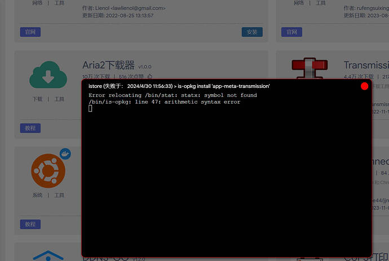Open the Transmission app red icon

point(310,68)
